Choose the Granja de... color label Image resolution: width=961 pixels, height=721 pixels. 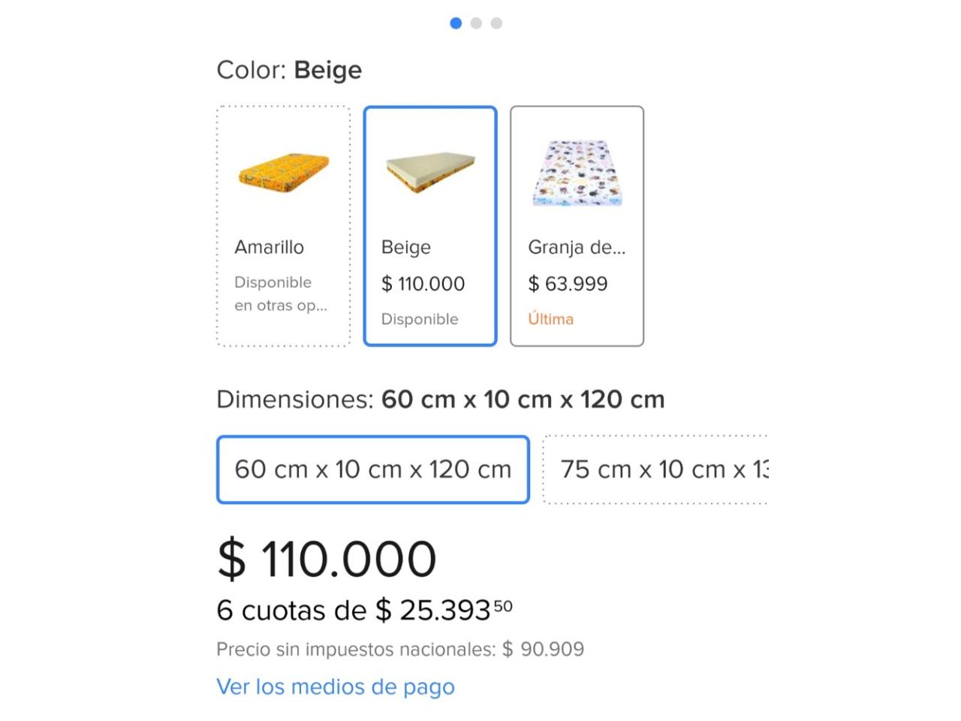tap(577, 247)
